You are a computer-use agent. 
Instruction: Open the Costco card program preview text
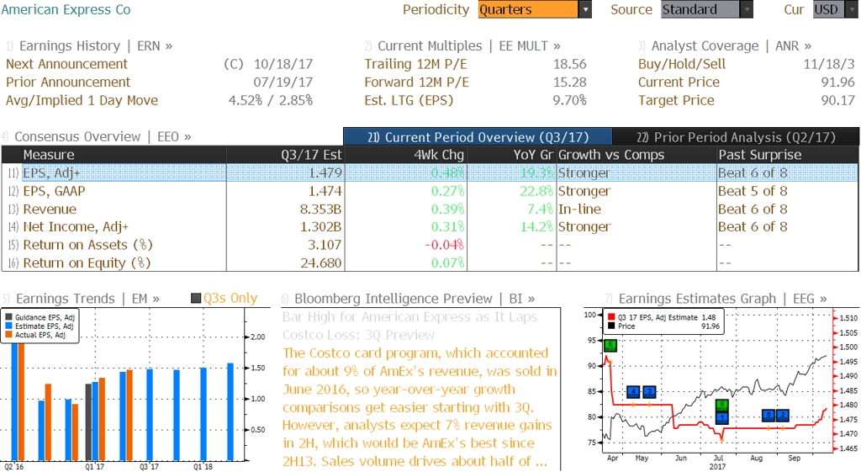[x=420, y=407]
